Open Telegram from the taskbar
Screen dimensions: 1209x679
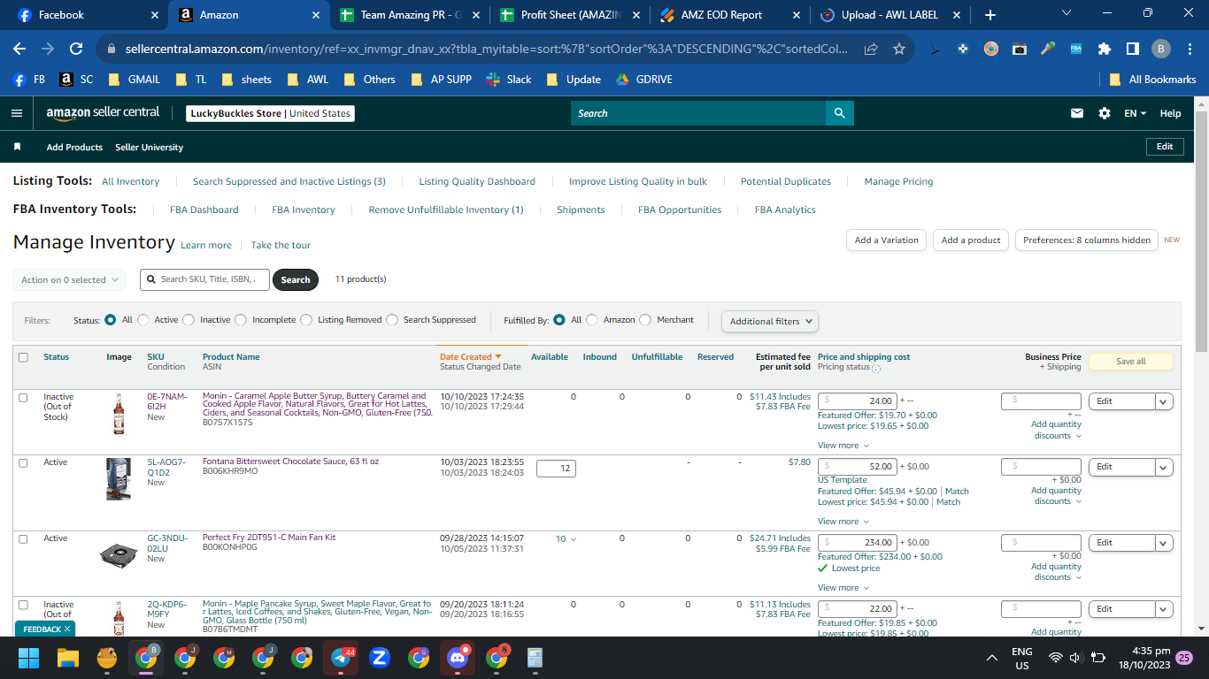341,658
